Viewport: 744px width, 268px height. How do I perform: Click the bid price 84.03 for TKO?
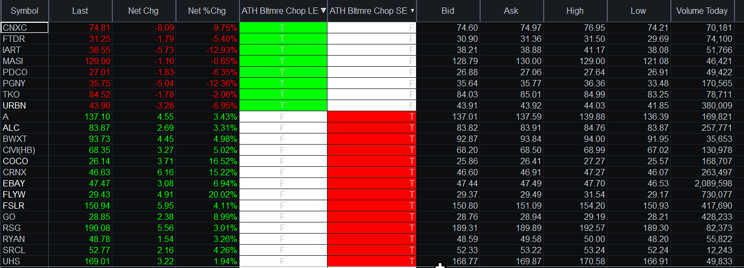point(468,94)
